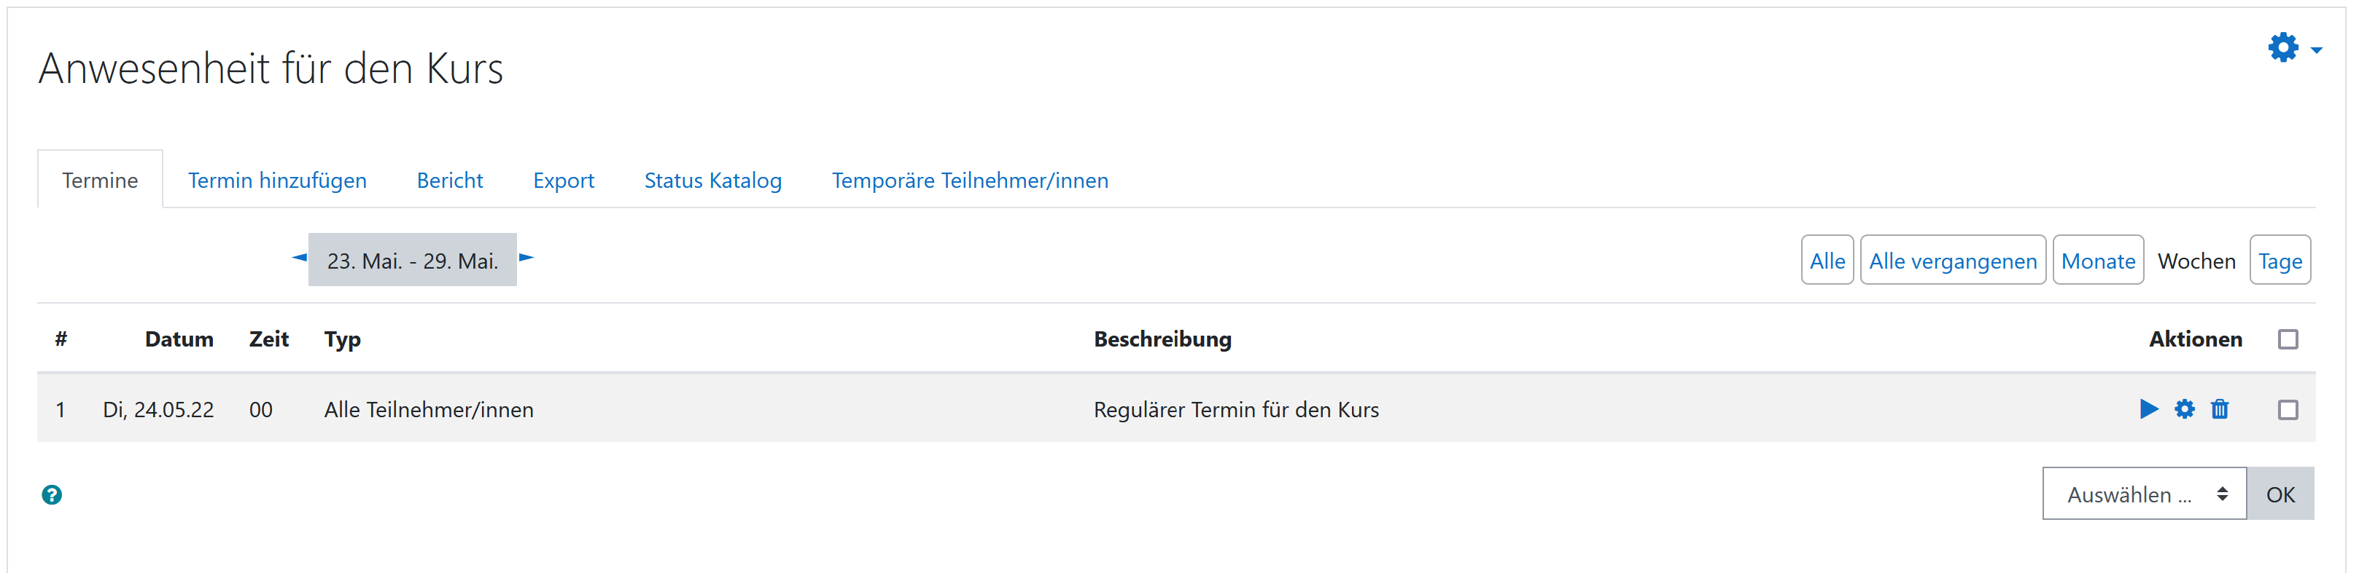Image resolution: width=2359 pixels, height=573 pixels.
Task: Edit the session via the gear icon
Action: coord(2184,408)
